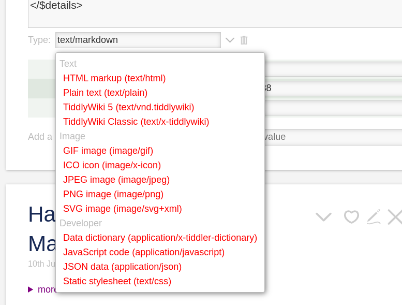
Task: Click the trash icon to delete type field
Action: tap(244, 40)
